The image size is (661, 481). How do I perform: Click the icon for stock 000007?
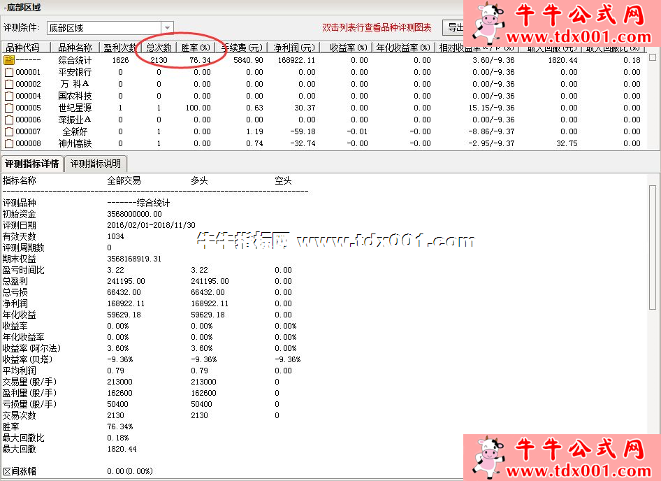point(9,131)
